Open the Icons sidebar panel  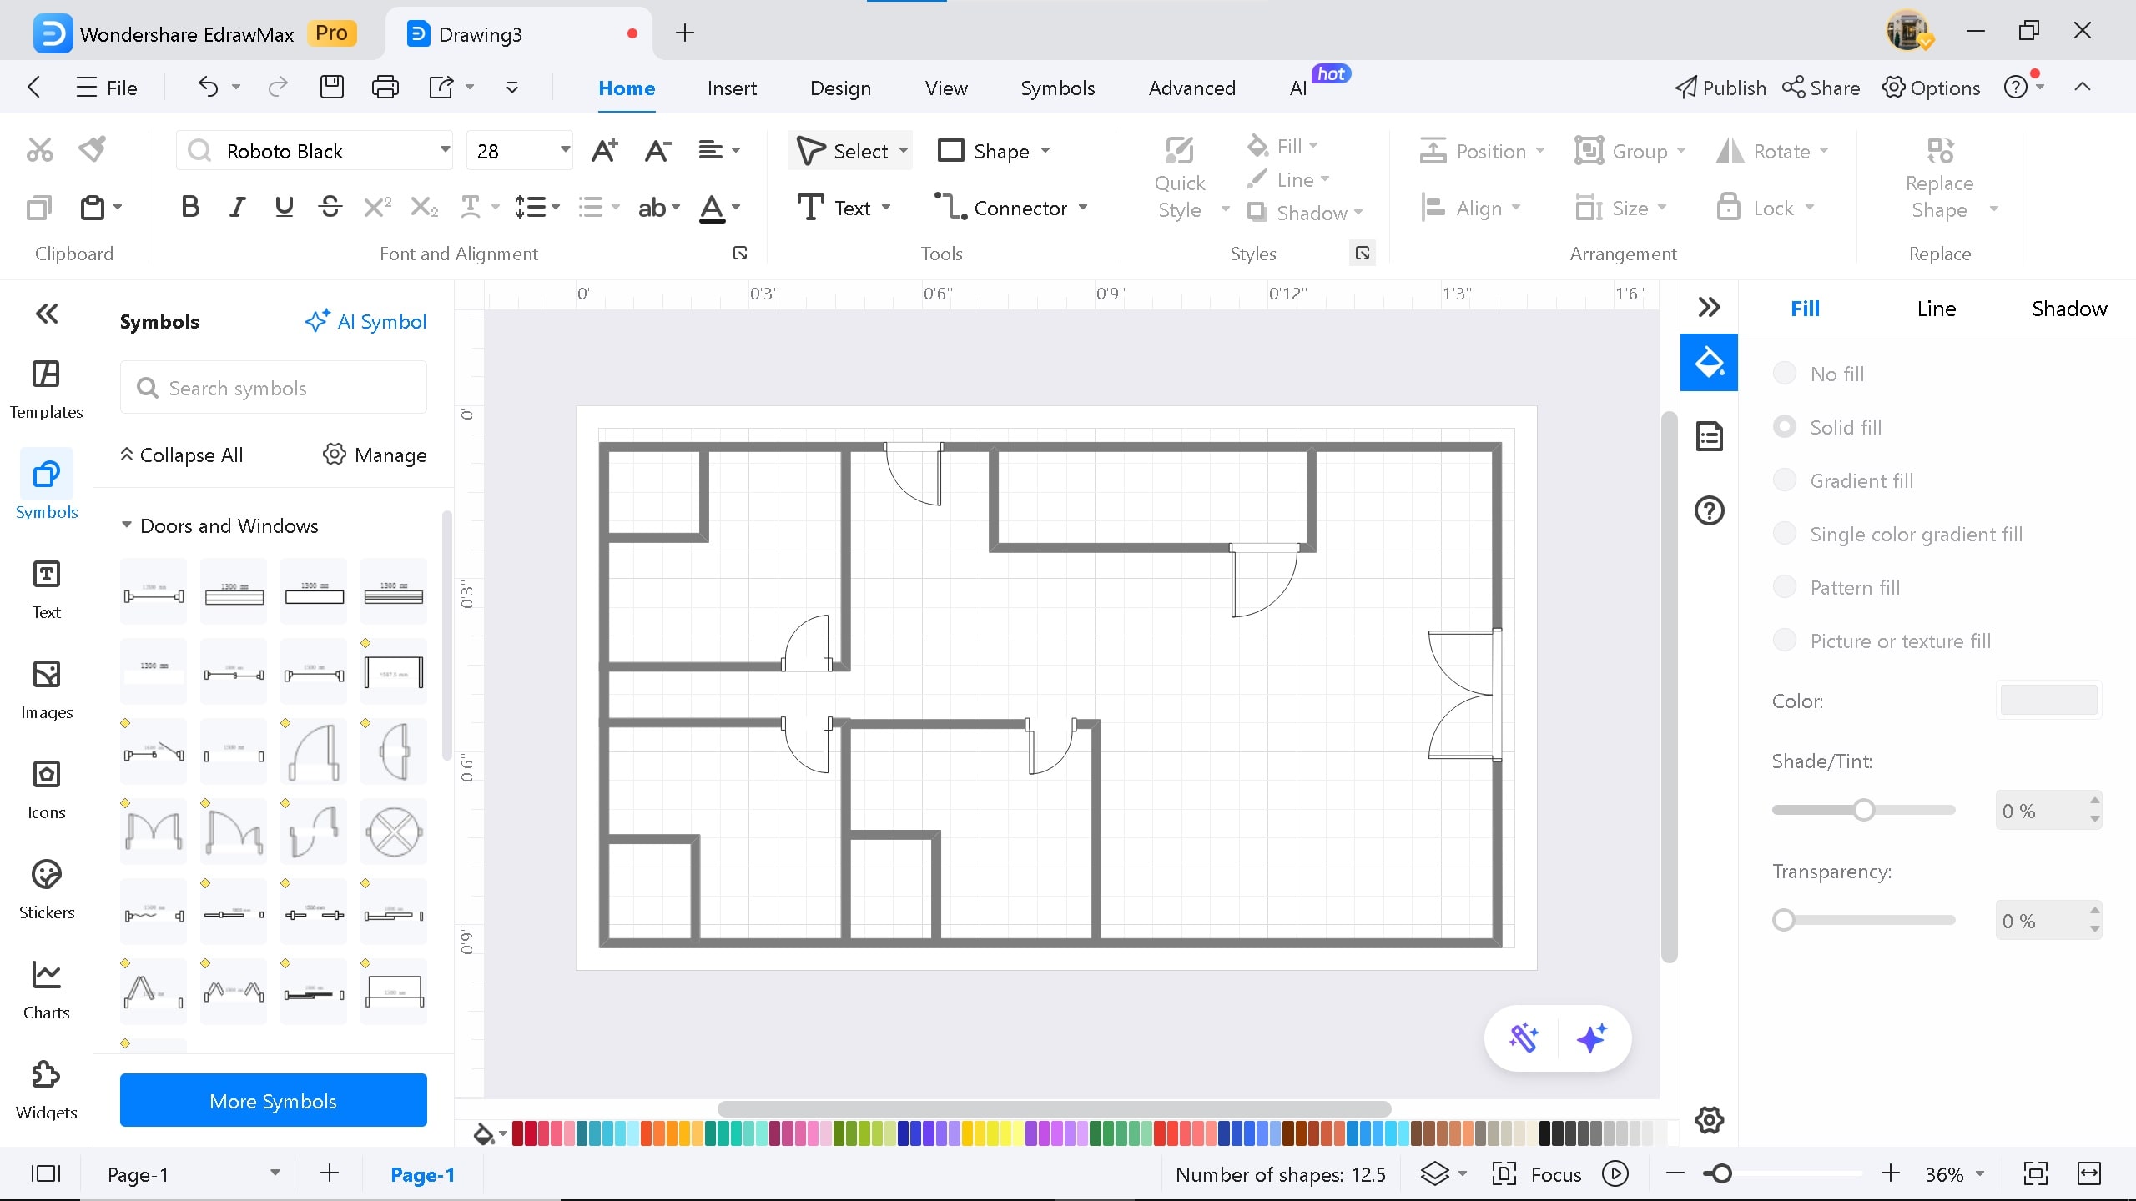click(46, 789)
